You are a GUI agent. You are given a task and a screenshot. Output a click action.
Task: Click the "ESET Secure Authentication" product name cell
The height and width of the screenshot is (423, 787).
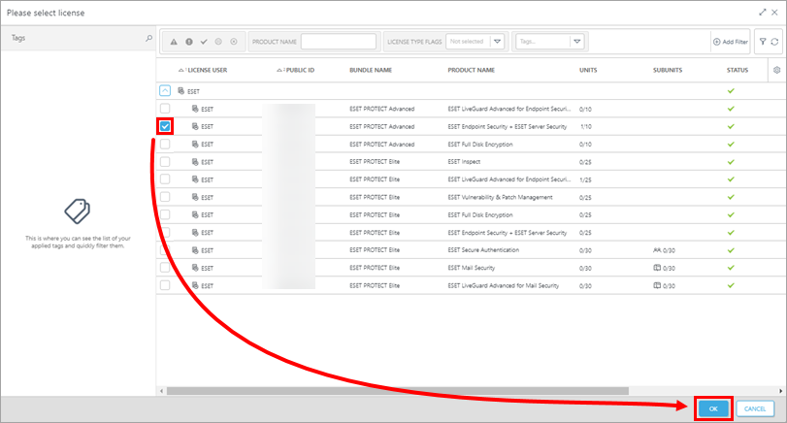tap(483, 250)
